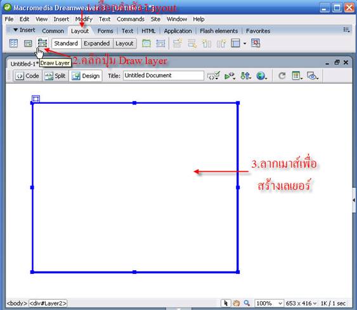Open the File menu
This screenshot has width=357, height=310.
(x=9, y=19)
